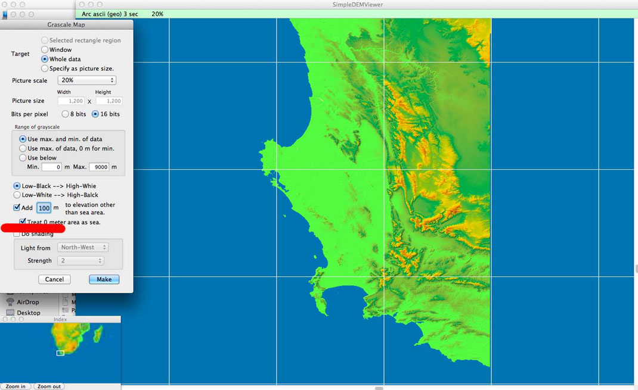The height and width of the screenshot is (390, 638).
Task: Click the Zoom in button
Action: (x=16, y=386)
